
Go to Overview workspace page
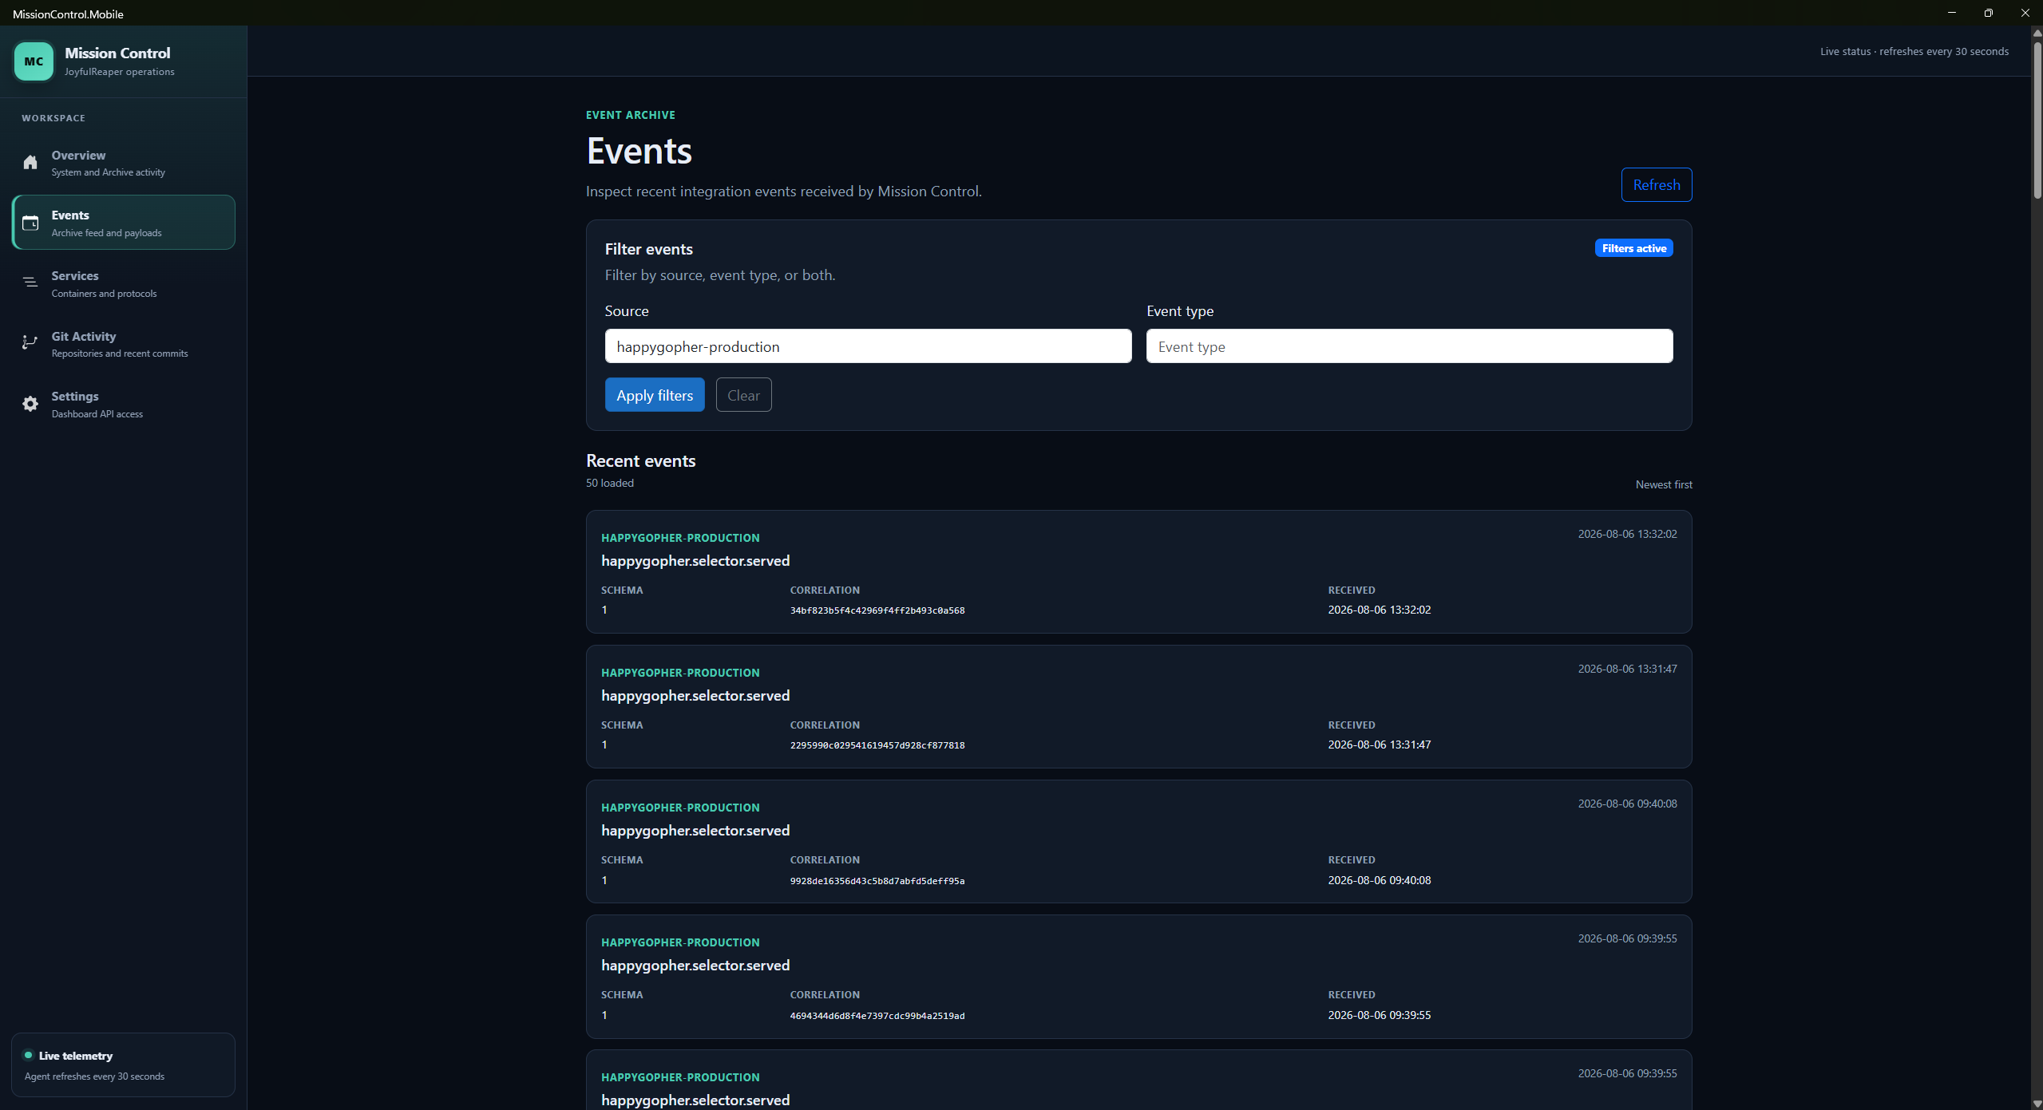(124, 163)
